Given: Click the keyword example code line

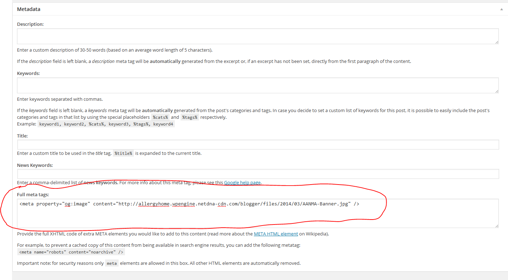Looking at the screenshot, I should (x=106, y=124).
